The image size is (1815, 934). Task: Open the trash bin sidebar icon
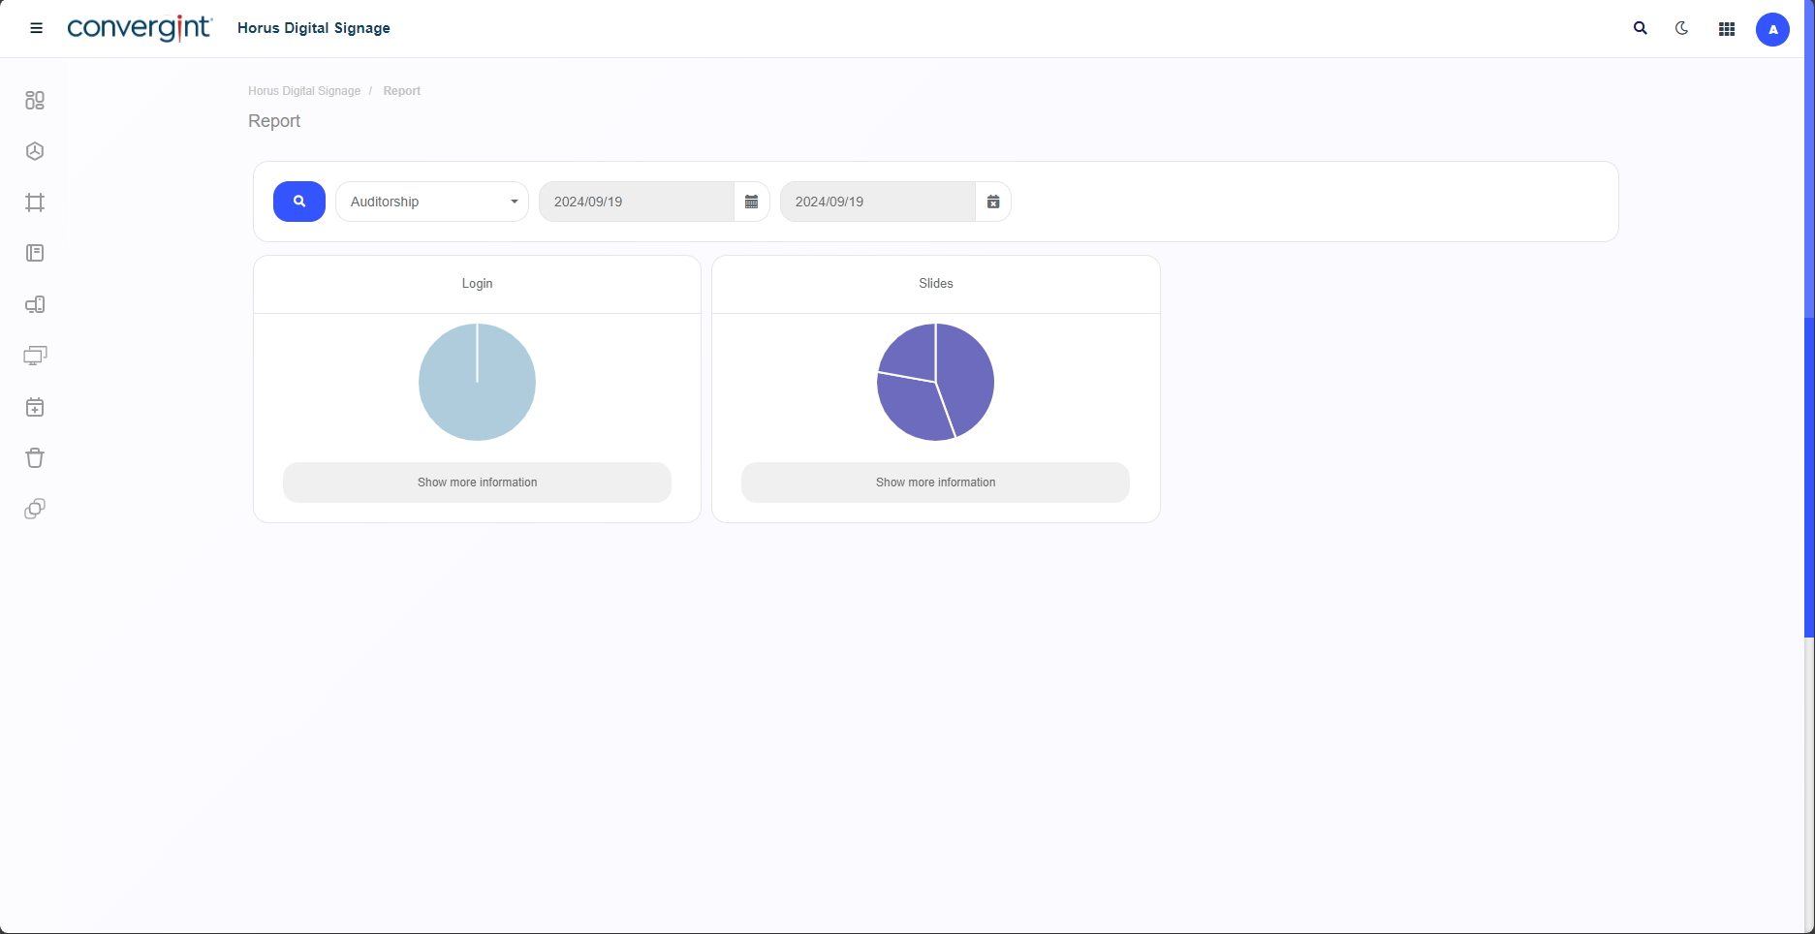point(35,457)
